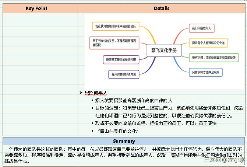This screenshot has height=167, width=247.
Task: Click the summary line starting '需要靠激励、程序和福利待遇'
Action: coord(123,155)
